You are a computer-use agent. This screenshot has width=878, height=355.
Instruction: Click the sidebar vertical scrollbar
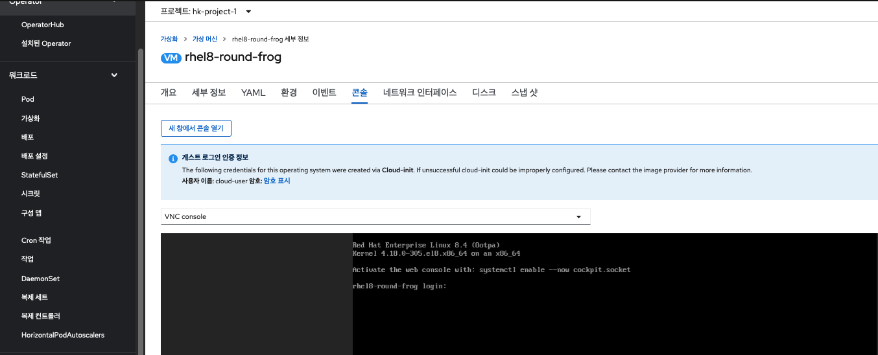(x=141, y=201)
